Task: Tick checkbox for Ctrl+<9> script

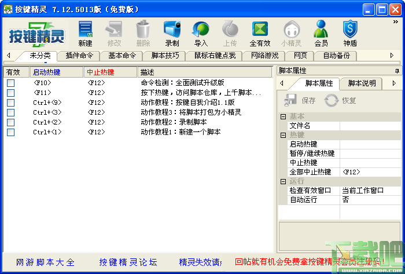Action: pyautogui.click(x=10, y=103)
